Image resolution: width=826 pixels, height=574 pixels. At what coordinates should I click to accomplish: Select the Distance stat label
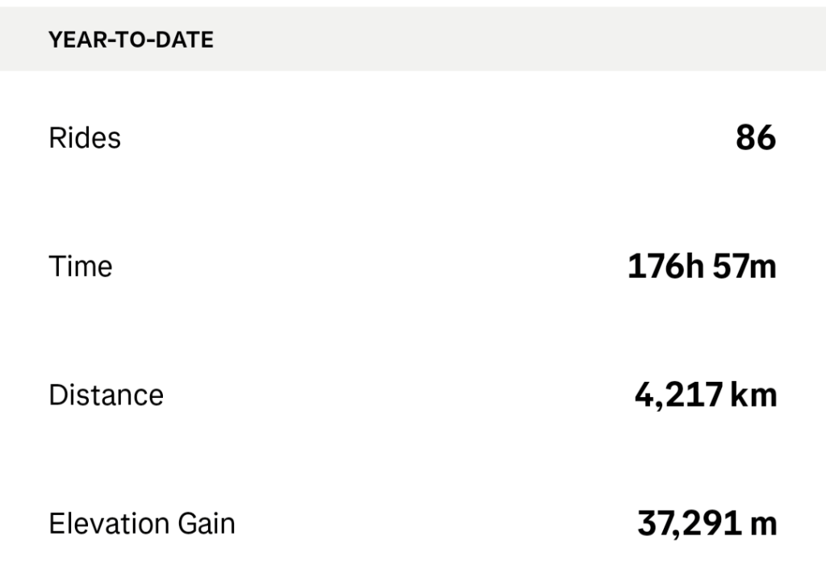point(106,396)
